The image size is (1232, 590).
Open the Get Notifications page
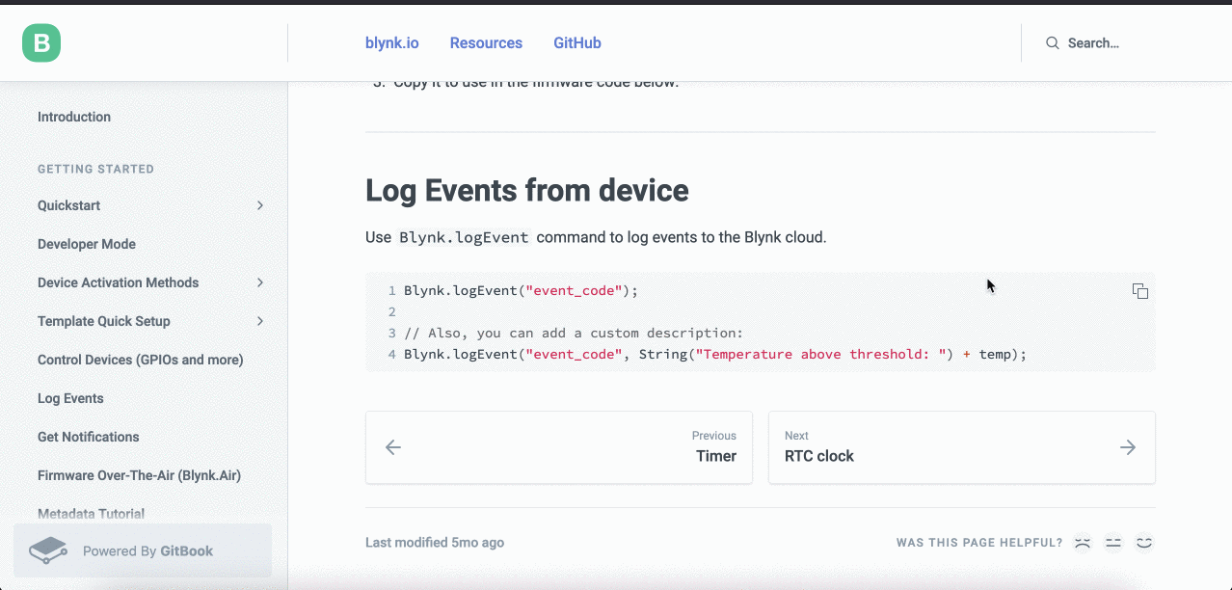(x=89, y=437)
